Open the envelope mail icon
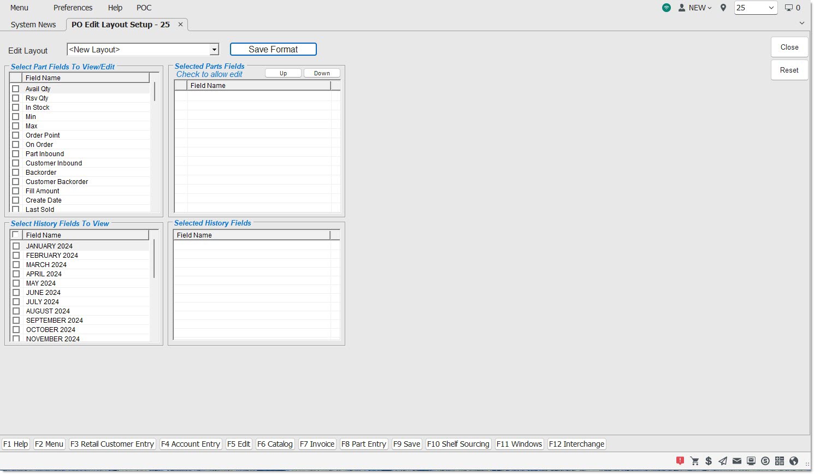This screenshot has height=474, width=814. pyautogui.click(x=737, y=461)
